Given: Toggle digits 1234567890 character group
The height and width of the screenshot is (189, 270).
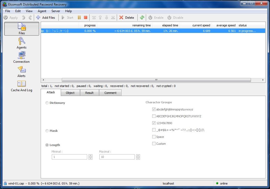Looking at the screenshot, I should pyautogui.click(x=154, y=123).
